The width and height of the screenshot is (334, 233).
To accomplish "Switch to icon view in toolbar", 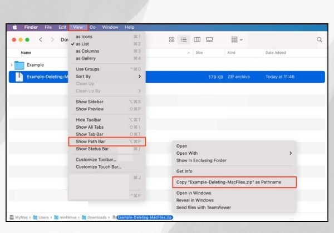I will click(x=171, y=40).
